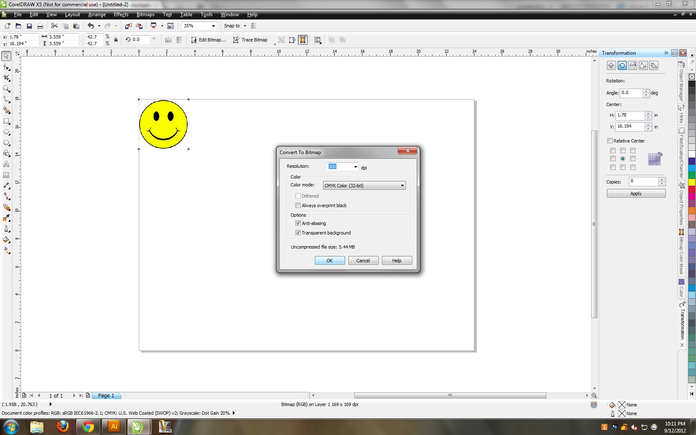The height and width of the screenshot is (435, 696).
Task: Pick the yellow swatch in color palette
Action: click(692, 182)
